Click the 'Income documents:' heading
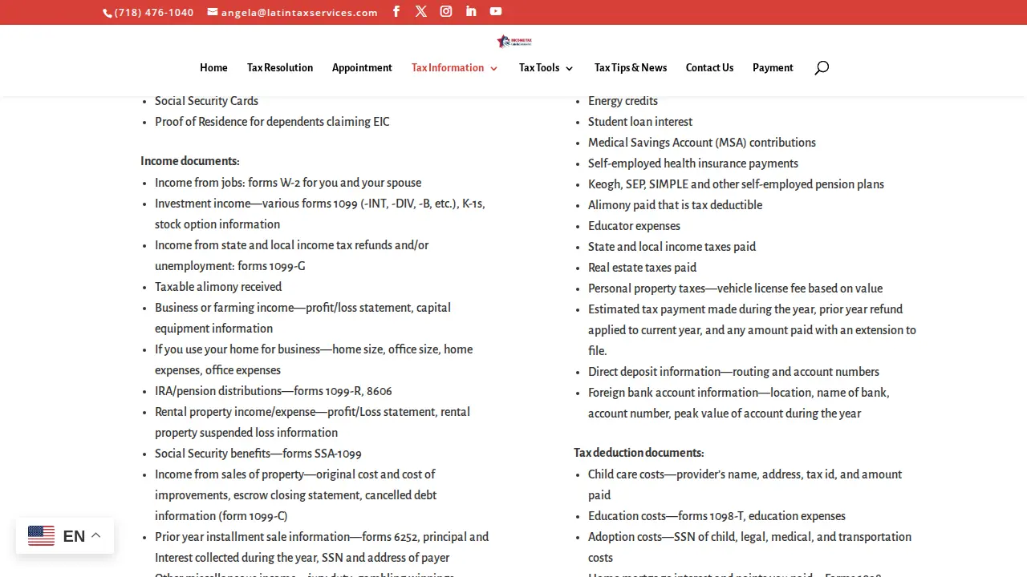Viewport: 1027px width, 577px height. (190, 161)
